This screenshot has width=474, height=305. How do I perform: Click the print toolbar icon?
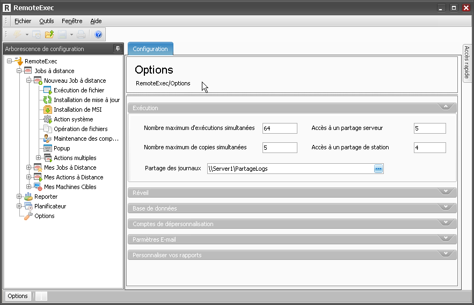tap(81, 34)
